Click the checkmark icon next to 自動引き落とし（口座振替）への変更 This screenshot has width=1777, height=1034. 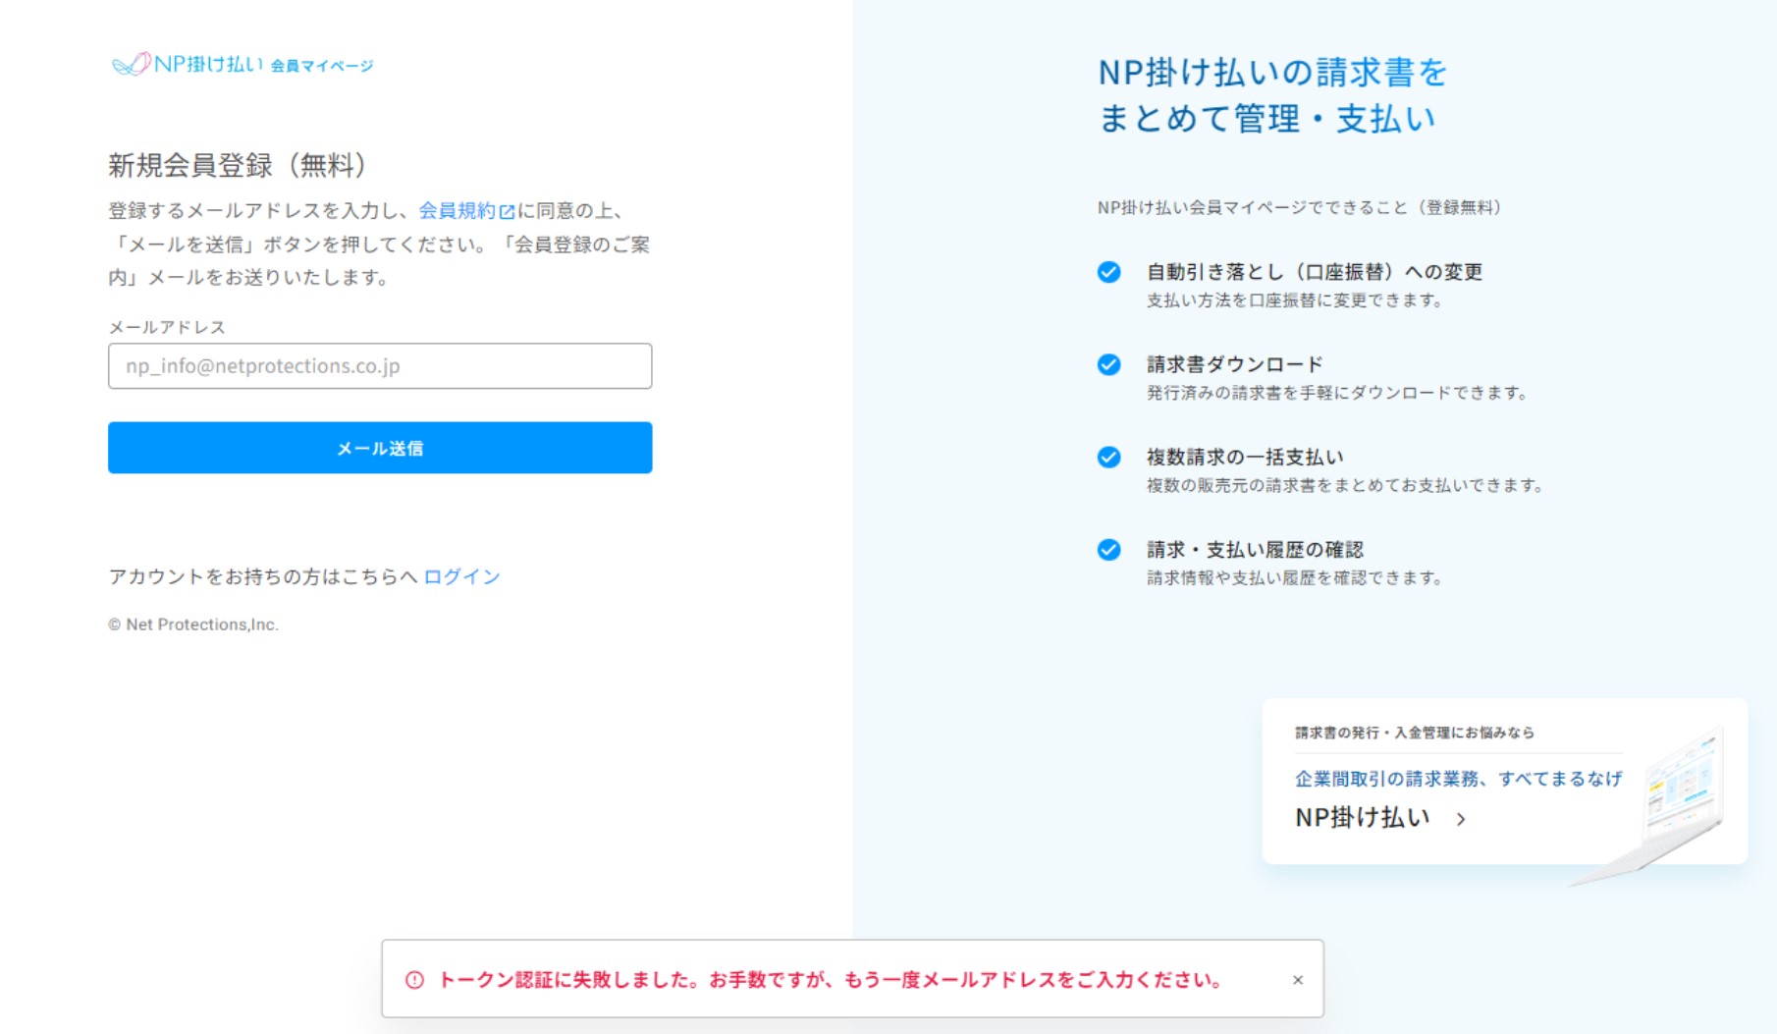point(1110,272)
